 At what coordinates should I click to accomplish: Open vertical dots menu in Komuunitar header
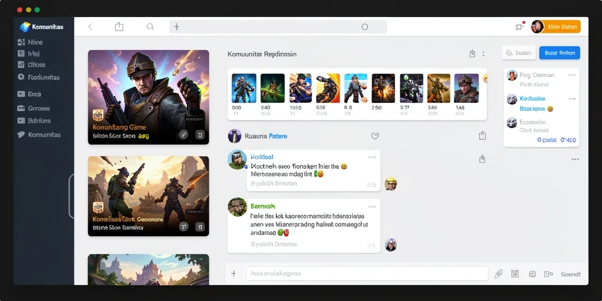pyautogui.click(x=483, y=53)
